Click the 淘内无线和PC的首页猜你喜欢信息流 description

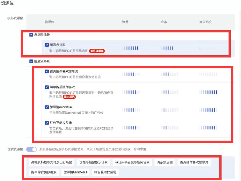pos(75,77)
